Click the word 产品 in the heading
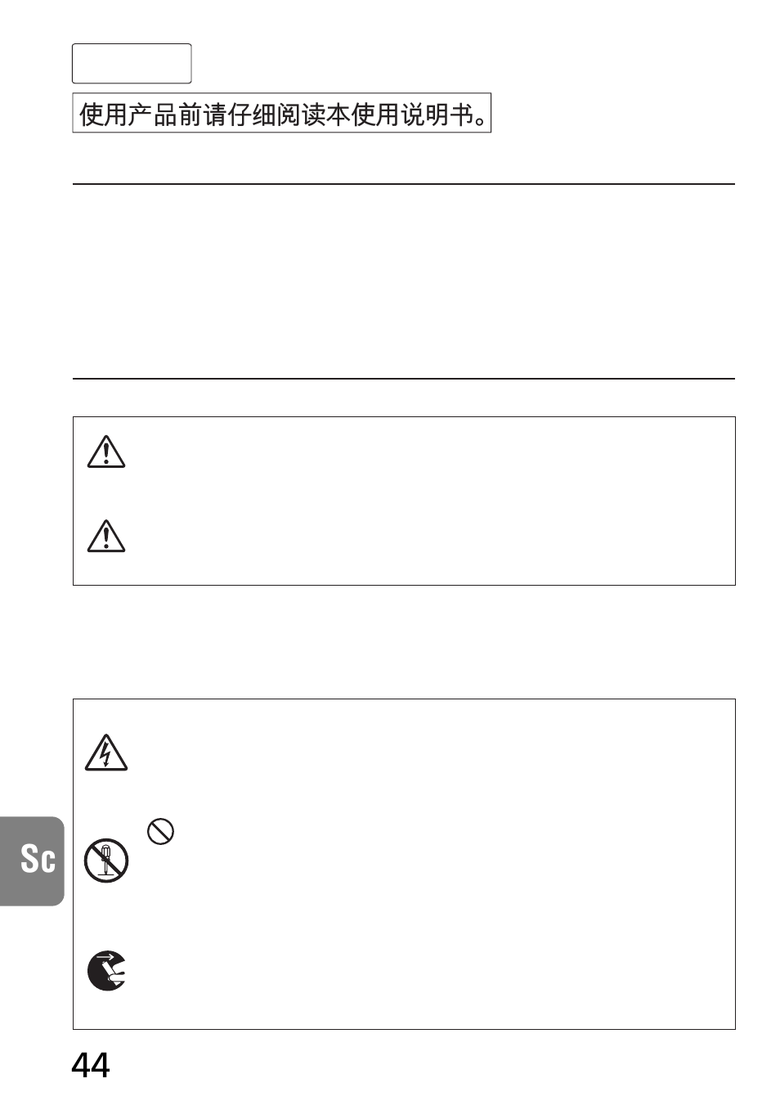 coord(153,115)
